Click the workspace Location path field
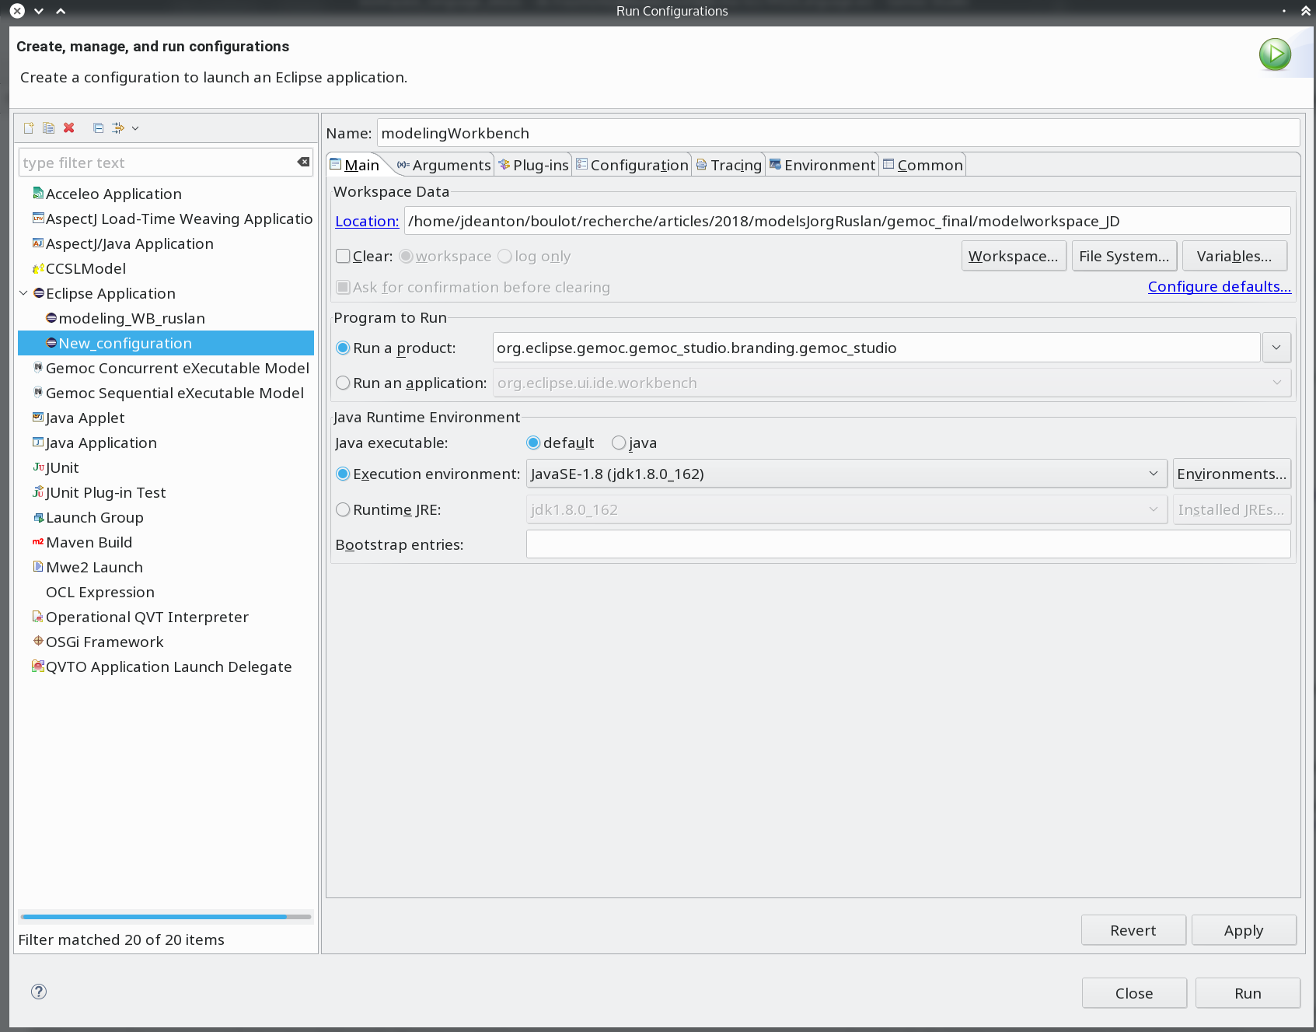Image resolution: width=1316 pixels, height=1032 pixels. (x=847, y=221)
